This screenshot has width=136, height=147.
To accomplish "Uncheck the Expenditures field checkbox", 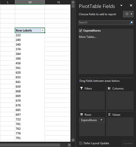I will [x=81, y=31].
